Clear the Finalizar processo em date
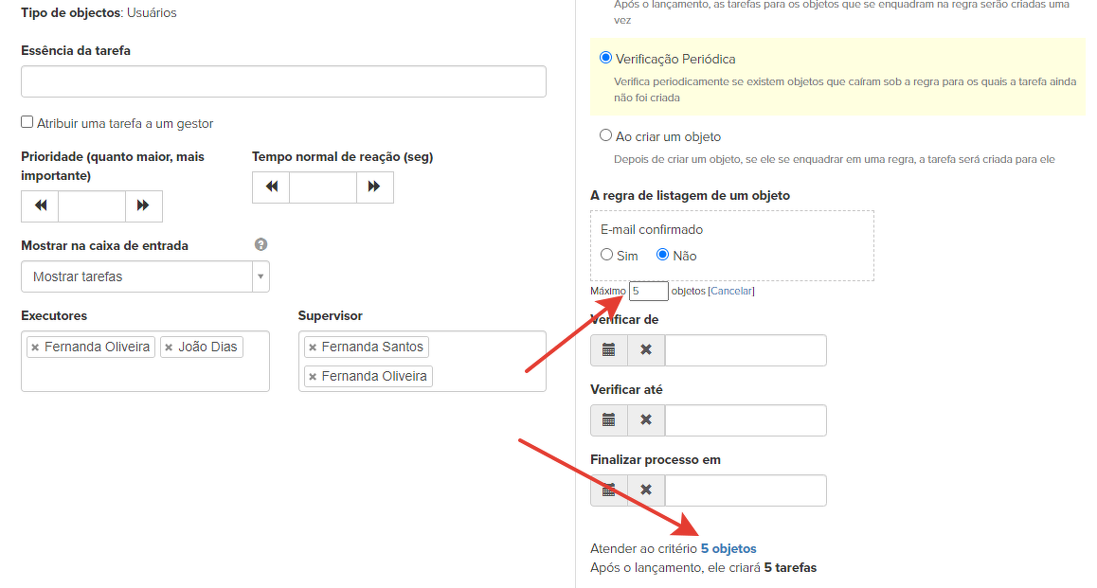The image size is (1097, 588). click(646, 490)
